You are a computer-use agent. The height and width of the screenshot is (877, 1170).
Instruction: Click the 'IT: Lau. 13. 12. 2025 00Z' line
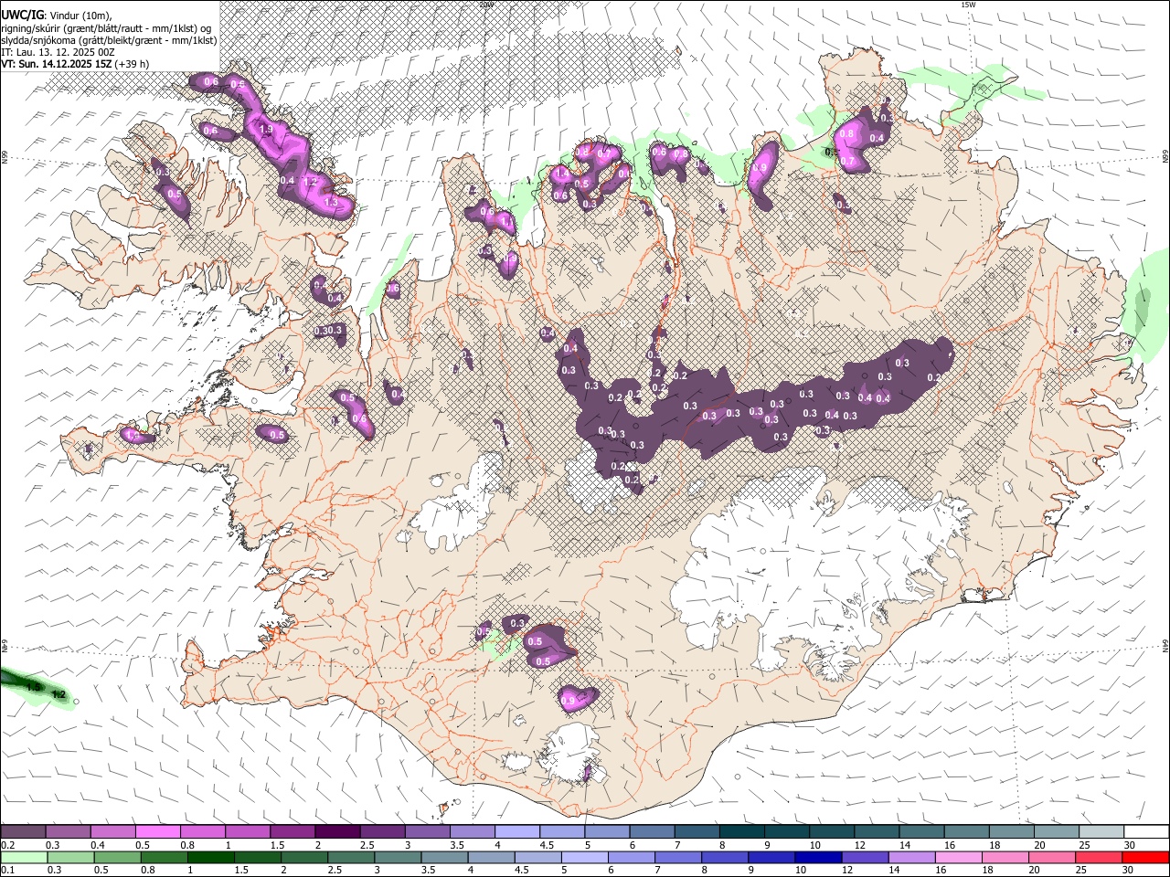pyautogui.click(x=58, y=52)
